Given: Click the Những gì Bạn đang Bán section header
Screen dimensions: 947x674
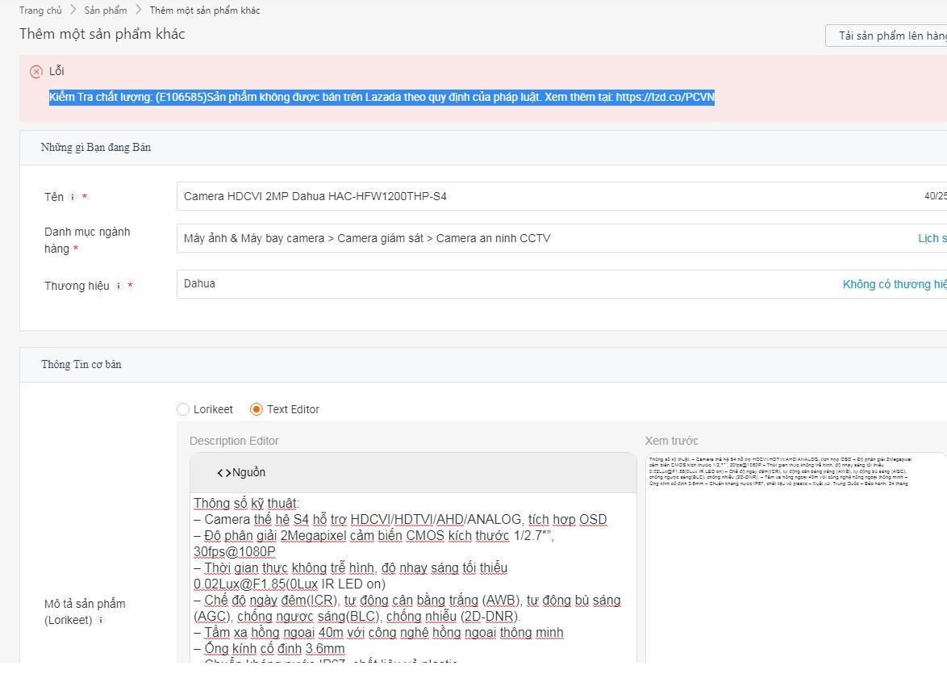Looking at the screenshot, I should click(x=96, y=148).
